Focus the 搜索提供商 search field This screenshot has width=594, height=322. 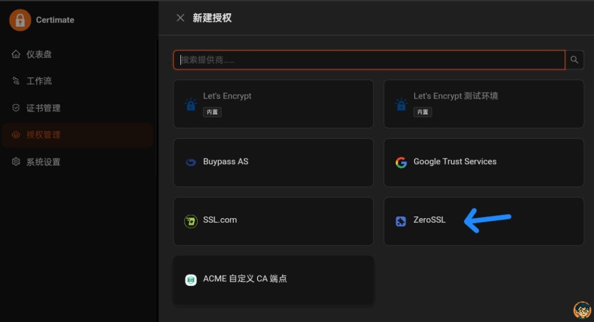click(x=370, y=60)
